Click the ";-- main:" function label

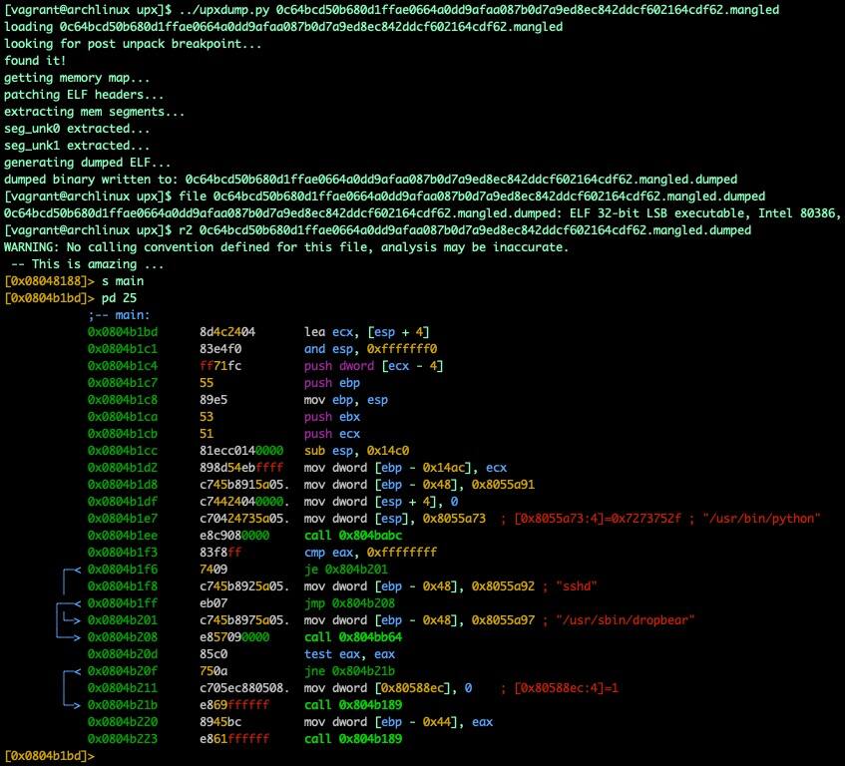pos(119,315)
